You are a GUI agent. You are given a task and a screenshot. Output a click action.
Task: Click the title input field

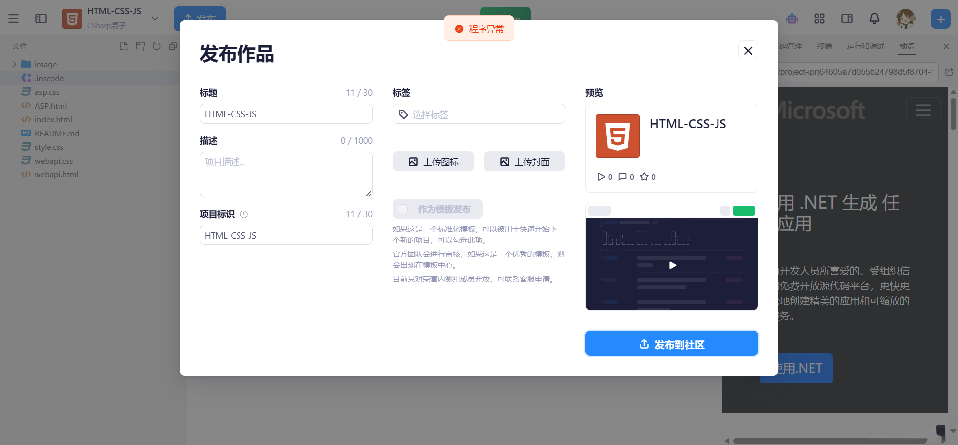(x=286, y=114)
